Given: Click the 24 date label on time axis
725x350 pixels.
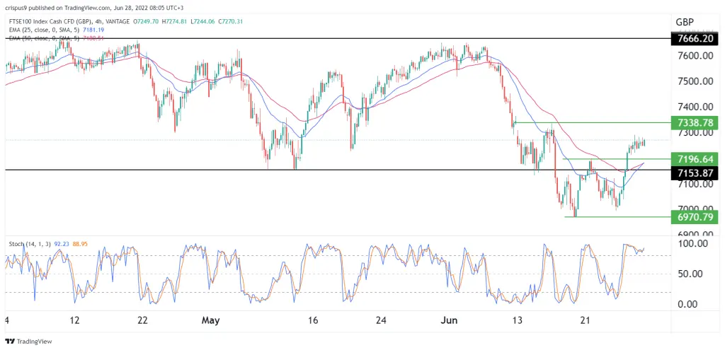Looking at the screenshot, I should (x=380, y=320).
